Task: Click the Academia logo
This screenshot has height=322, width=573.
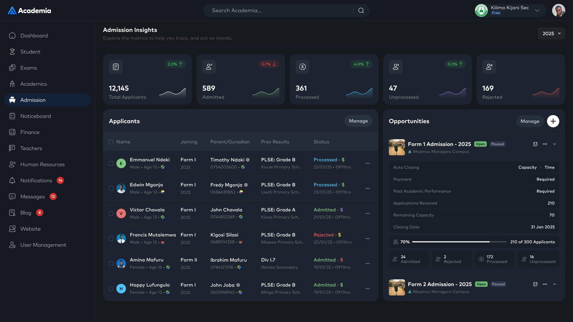Action: click(29, 11)
